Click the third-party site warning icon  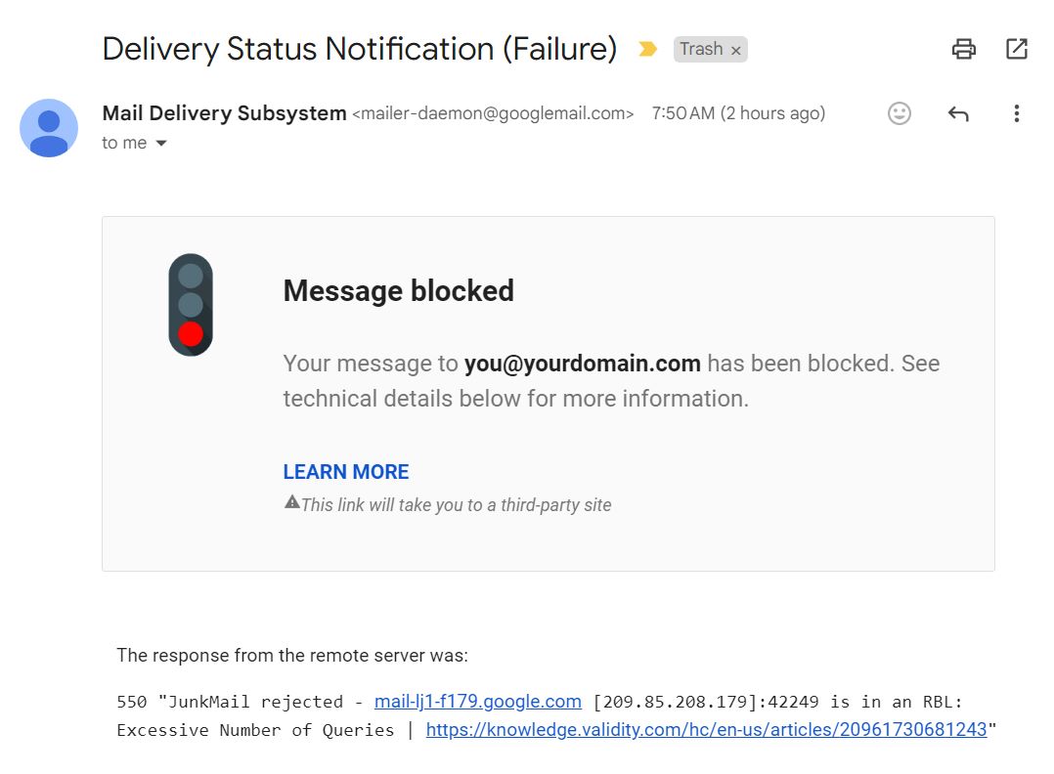tap(291, 502)
